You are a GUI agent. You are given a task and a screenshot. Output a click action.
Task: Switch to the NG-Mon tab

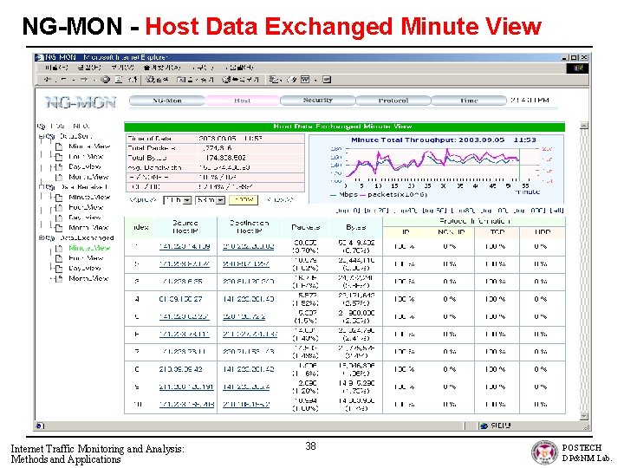(x=166, y=101)
